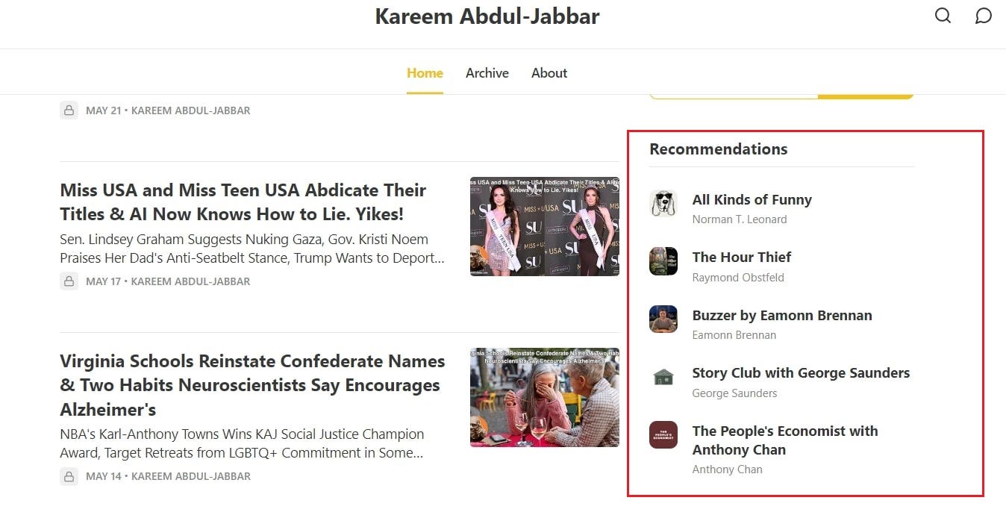Open Virginia Schools Reinstate Confederate Names article
Image resolution: width=1006 pixels, height=518 pixels.
coord(252,385)
